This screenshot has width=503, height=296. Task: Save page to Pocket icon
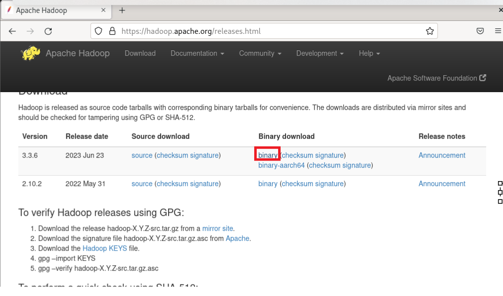[x=480, y=31]
